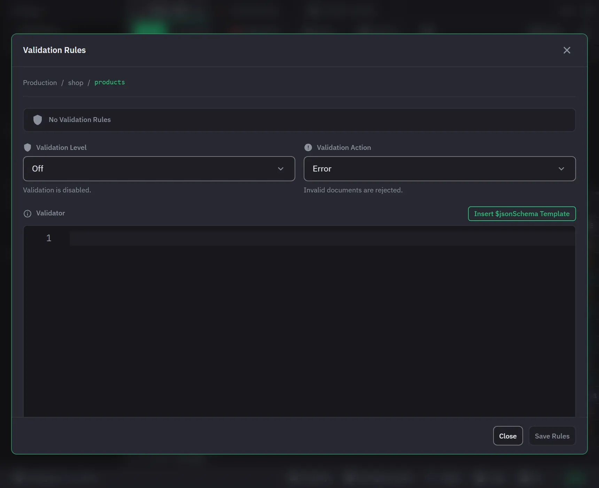Image resolution: width=599 pixels, height=488 pixels.
Task: Click the shield icon next to Validation Level
Action: [28, 147]
